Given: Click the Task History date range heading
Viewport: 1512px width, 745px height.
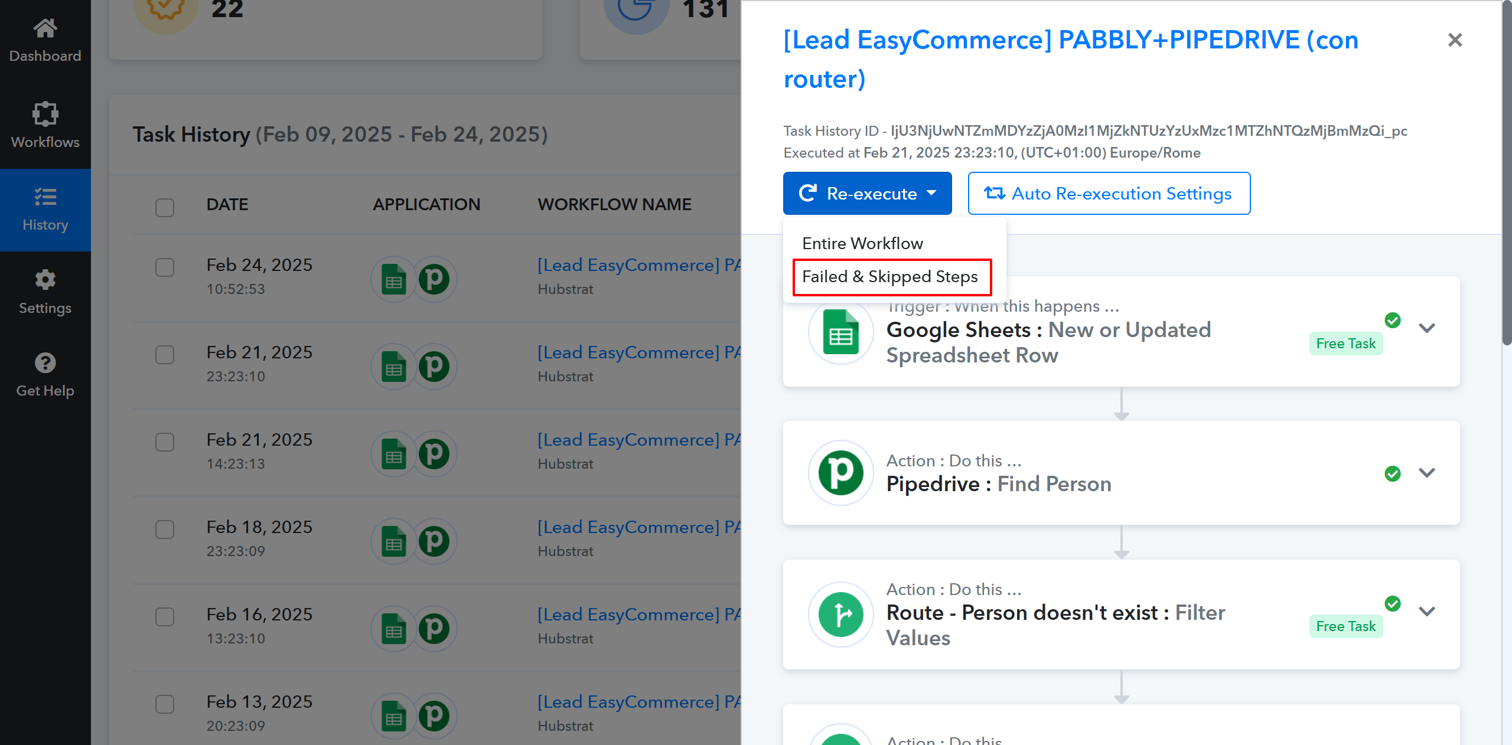Looking at the screenshot, I should (x=340, y=135).
